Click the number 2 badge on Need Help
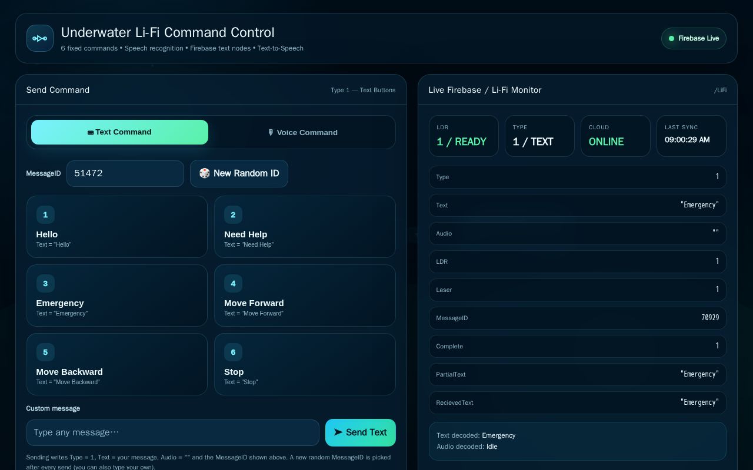The image size is (753, 470). pos(233,215)
